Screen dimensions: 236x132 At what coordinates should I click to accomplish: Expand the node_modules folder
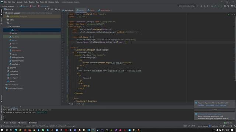pos(6,16)
